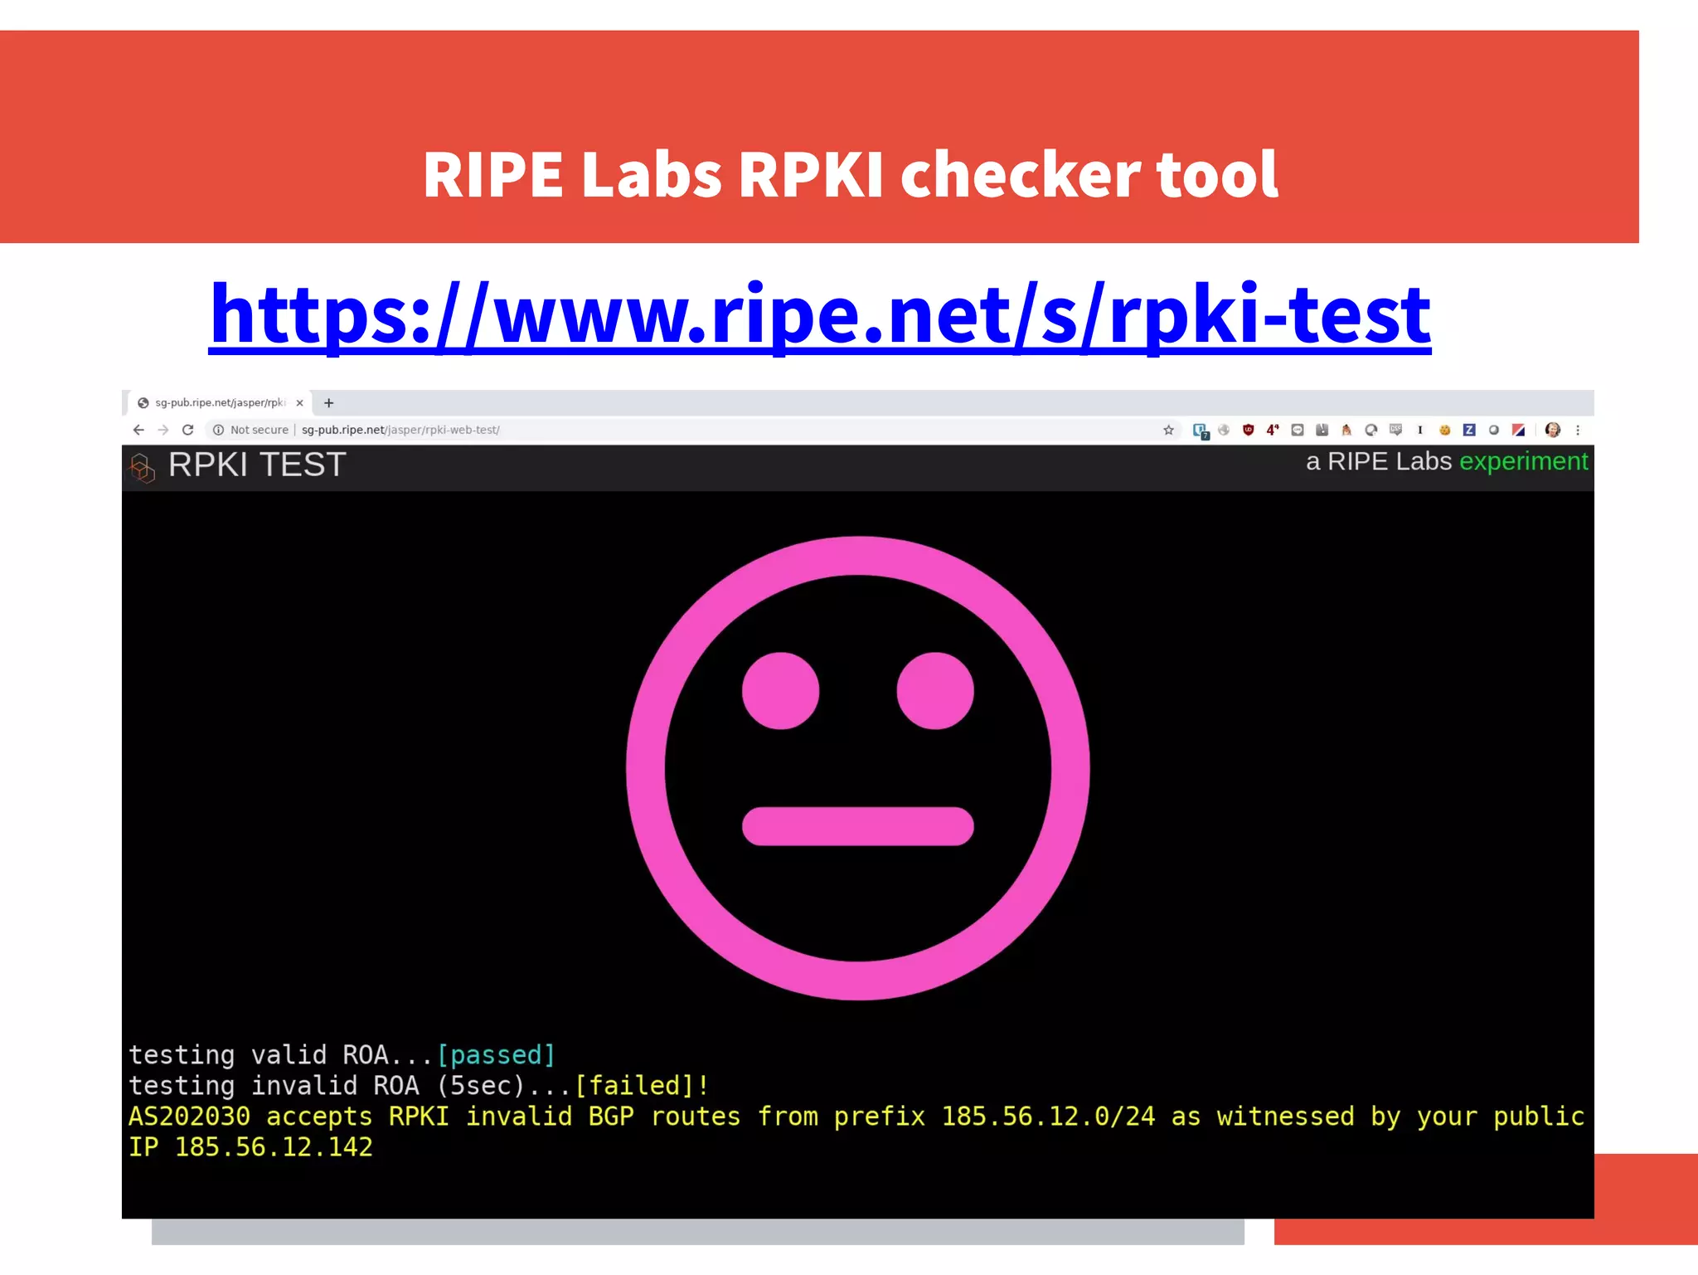Go forward in browser history
The image size is (1698, 1275).
(x=163, y=430)
